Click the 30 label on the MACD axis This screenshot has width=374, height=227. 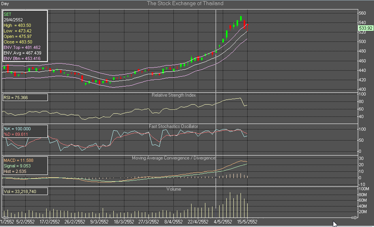coord(361,159)
